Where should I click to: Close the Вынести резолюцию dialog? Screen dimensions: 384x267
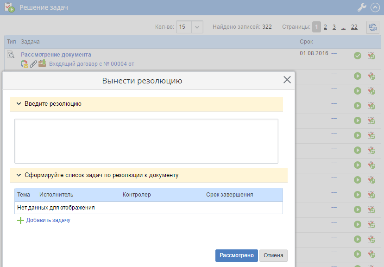(x=287, y=80)
